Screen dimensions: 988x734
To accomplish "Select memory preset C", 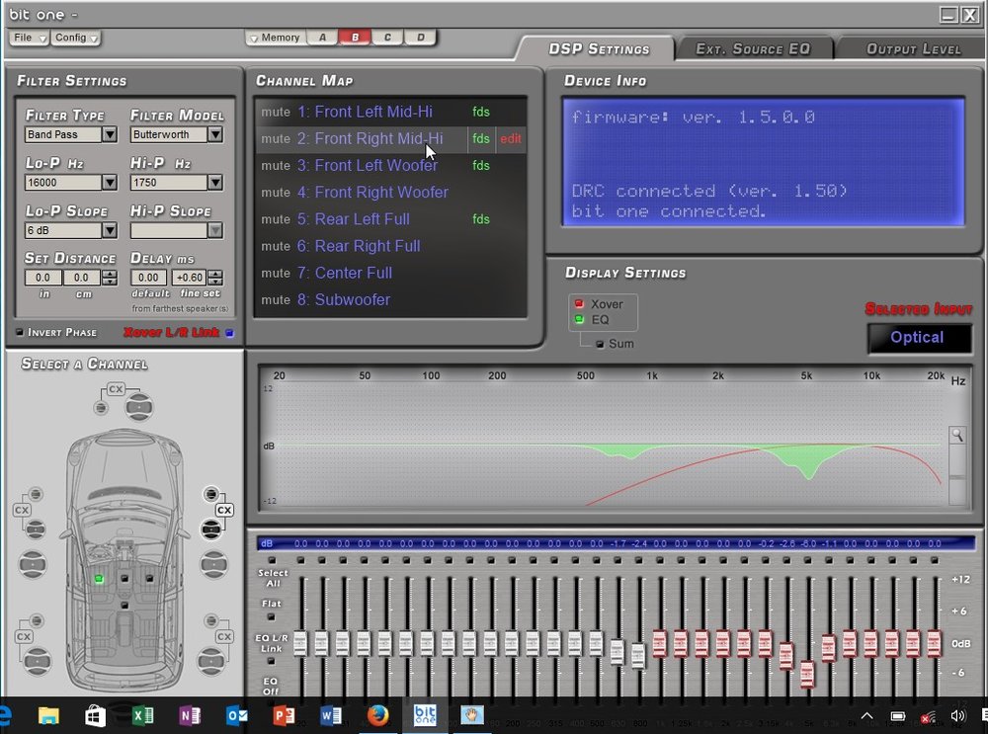I will point(387,38).
